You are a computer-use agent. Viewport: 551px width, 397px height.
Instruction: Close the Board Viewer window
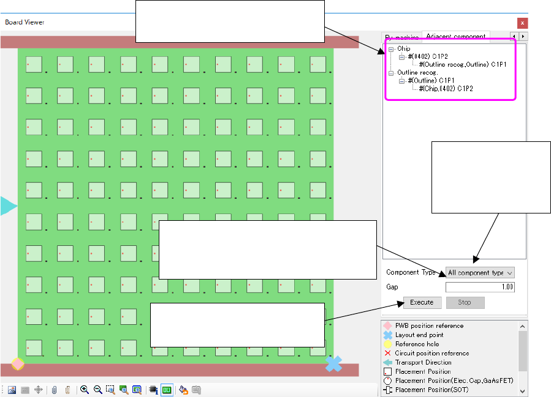tap(522, 23)
